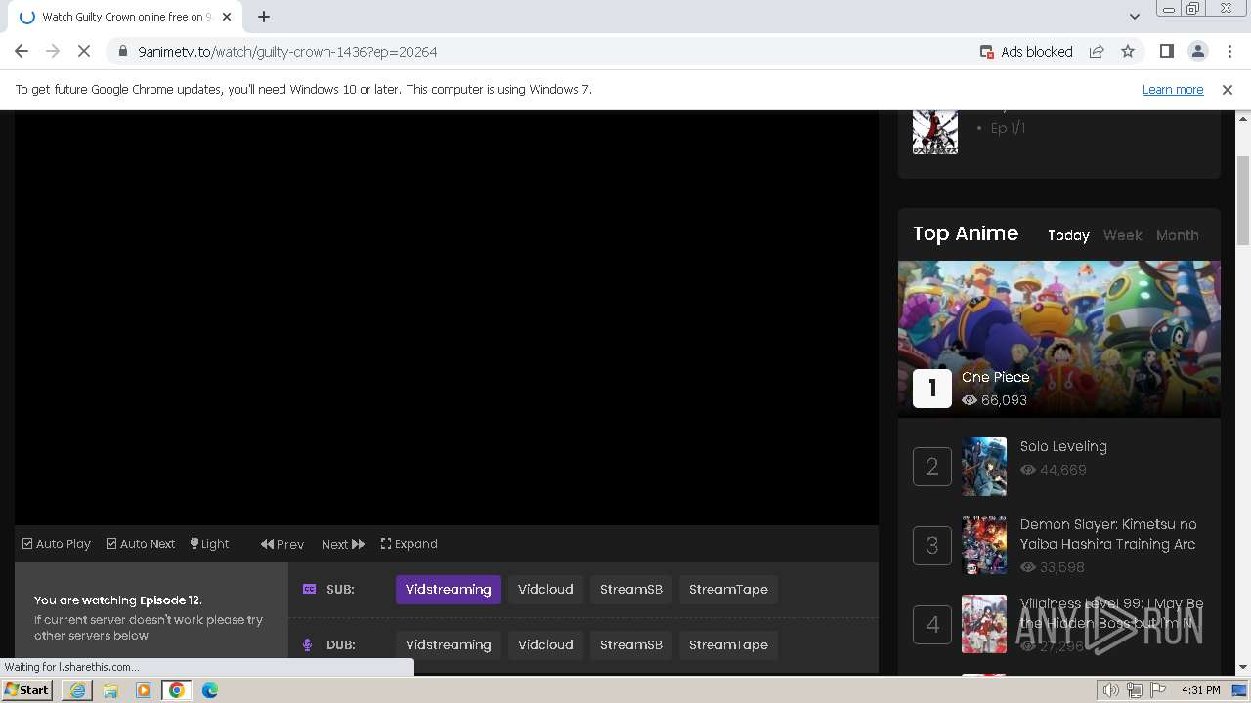Open the Ads blocked indicator
Viewport: 1251px width, 703px height.
point(1026,52)
